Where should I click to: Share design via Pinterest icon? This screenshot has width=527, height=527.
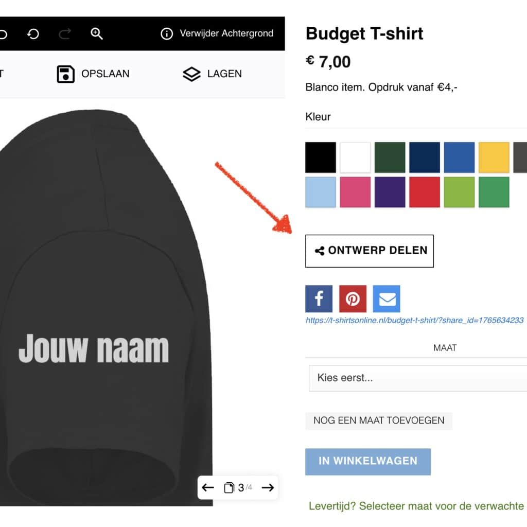[353, 299]
